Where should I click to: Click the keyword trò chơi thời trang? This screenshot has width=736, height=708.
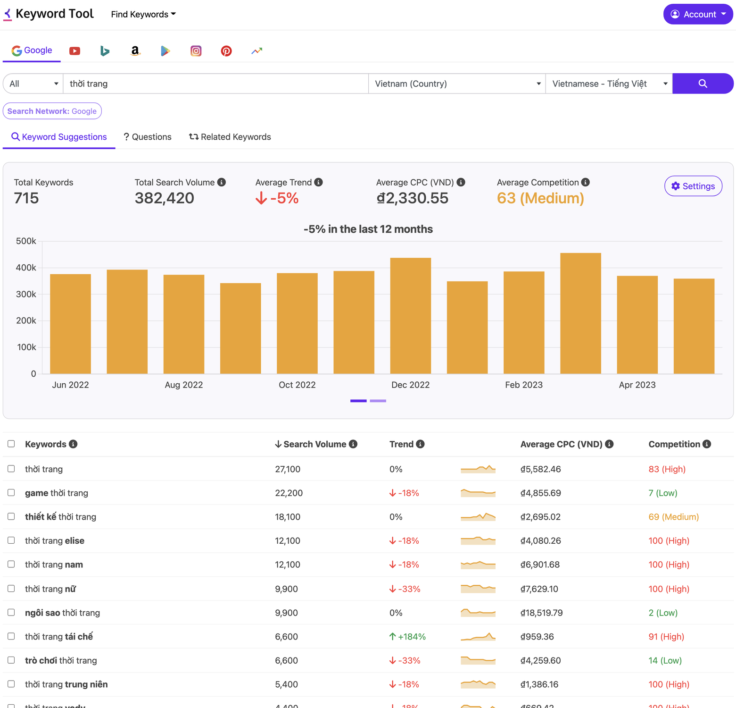click(61, 660)
